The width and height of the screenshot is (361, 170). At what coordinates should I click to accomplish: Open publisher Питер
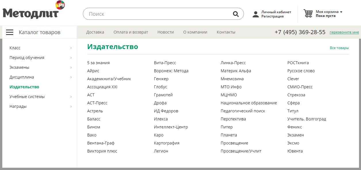pos(227,127)
